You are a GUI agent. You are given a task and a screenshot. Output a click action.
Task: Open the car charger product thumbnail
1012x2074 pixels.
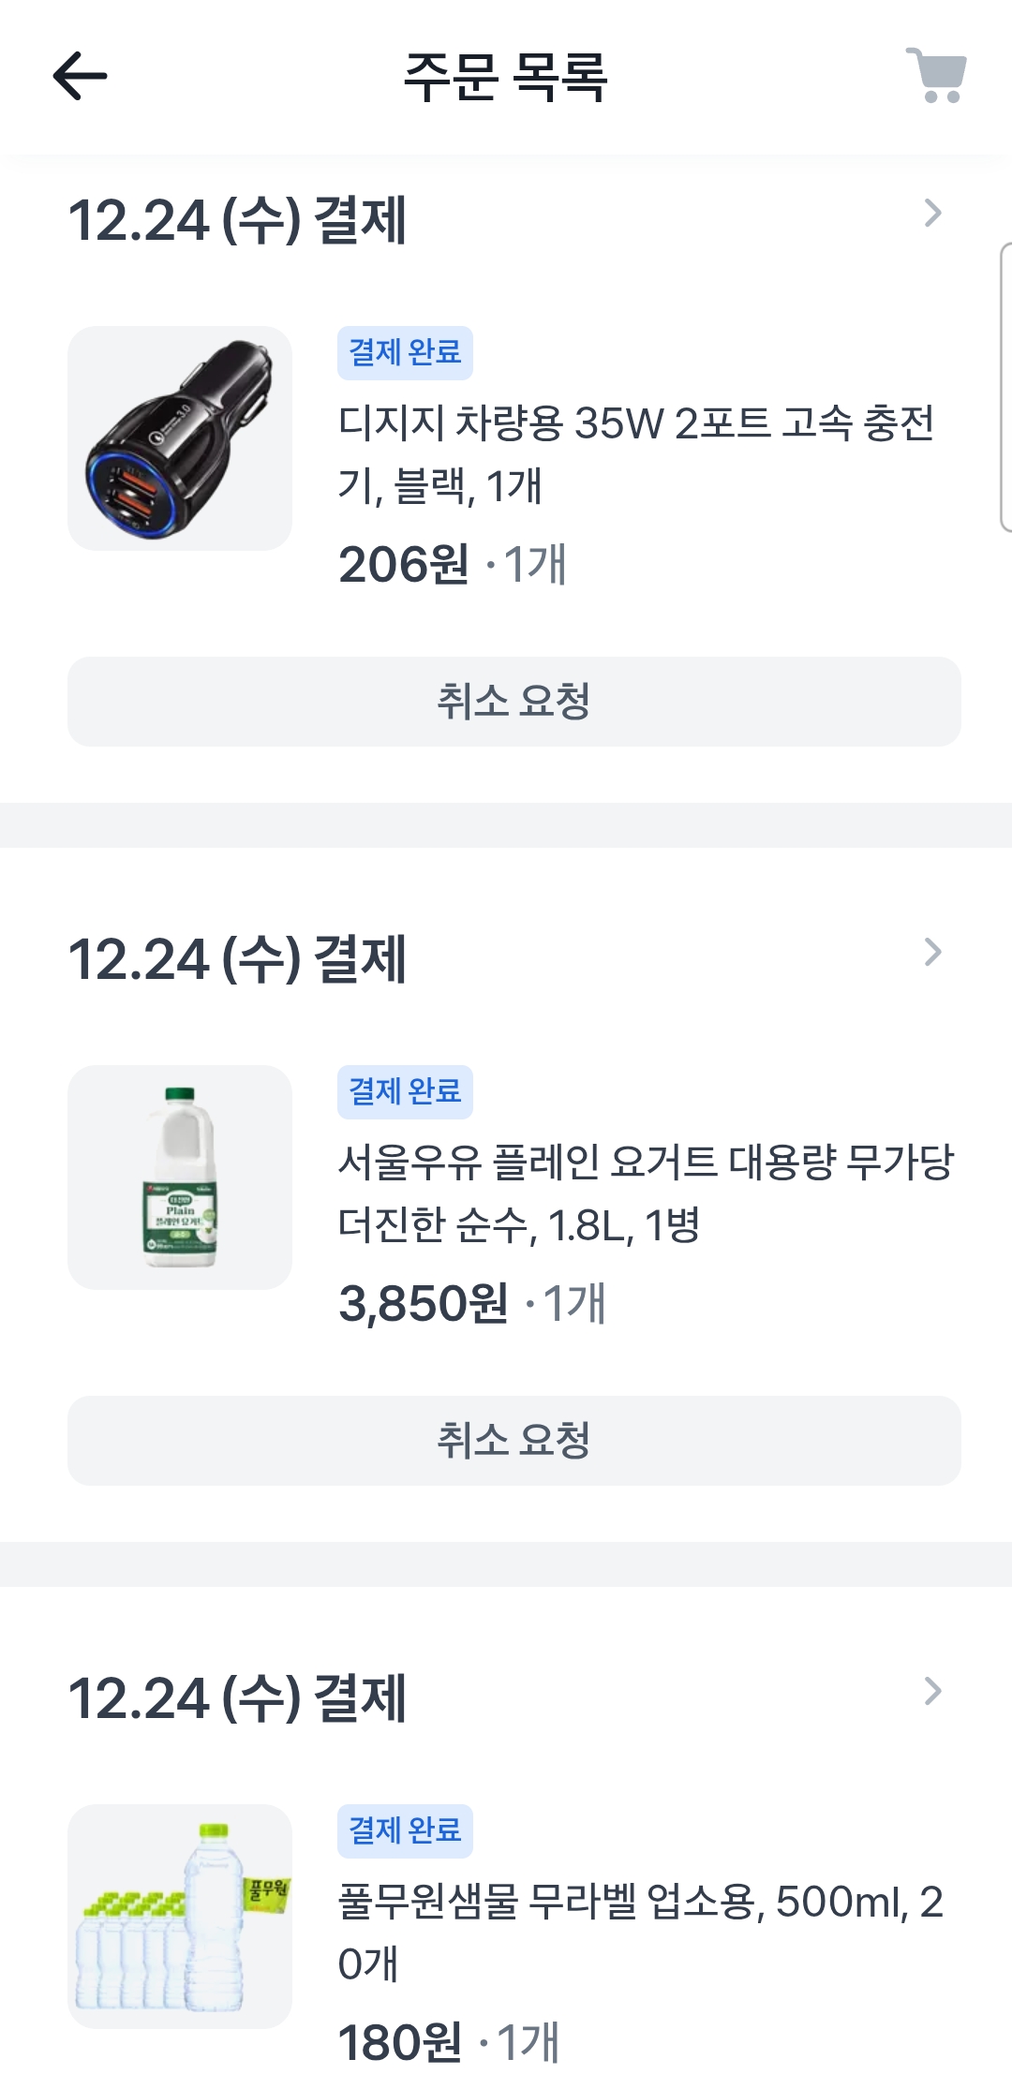(180, 438)
